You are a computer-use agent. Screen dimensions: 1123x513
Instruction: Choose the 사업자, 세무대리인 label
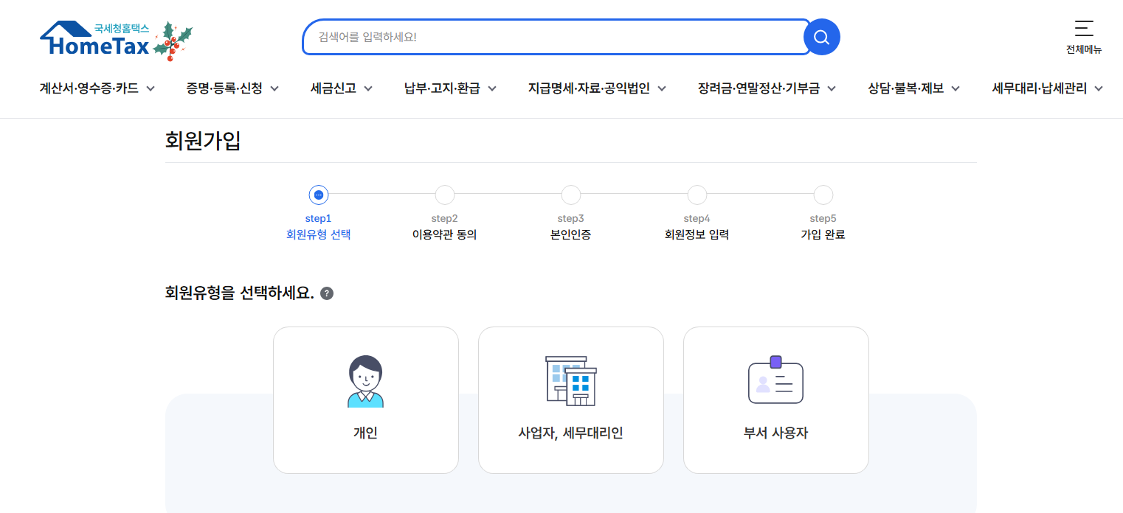point(571,433)
